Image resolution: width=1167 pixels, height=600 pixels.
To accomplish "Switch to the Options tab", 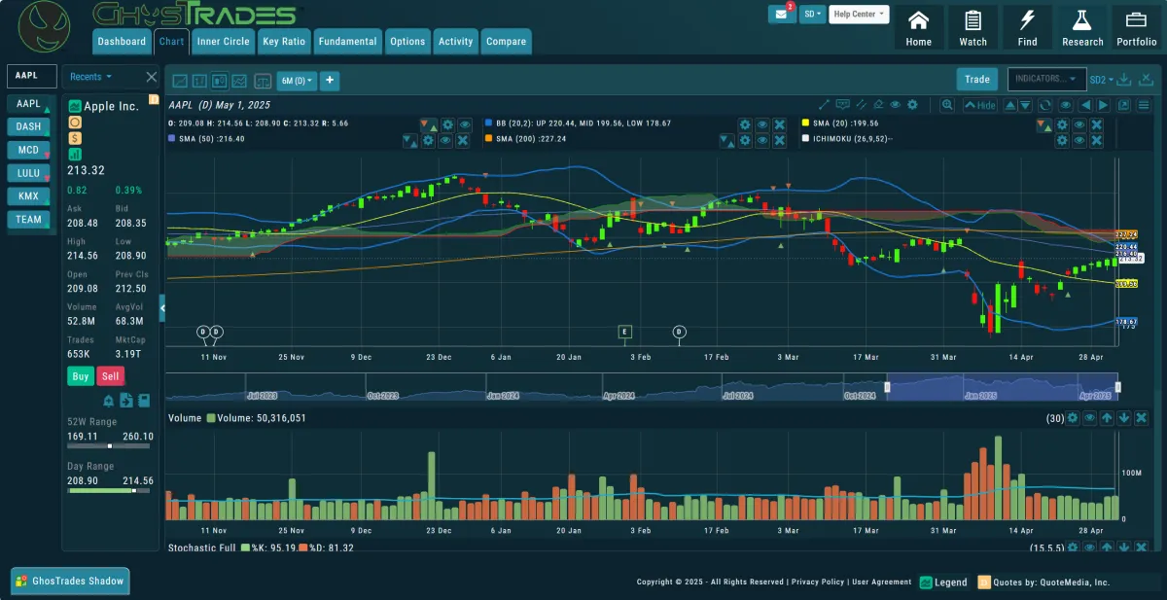I will [407, 42].
